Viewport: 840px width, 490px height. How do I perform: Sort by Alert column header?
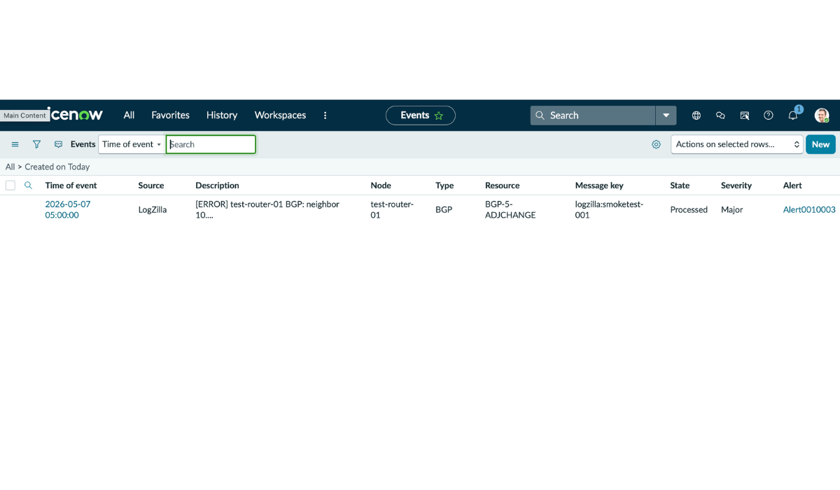pos(792,185)
